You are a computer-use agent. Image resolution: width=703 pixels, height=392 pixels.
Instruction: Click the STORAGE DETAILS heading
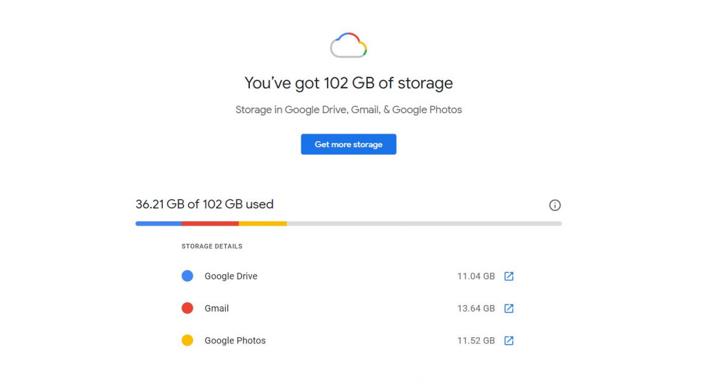[211, 246]
